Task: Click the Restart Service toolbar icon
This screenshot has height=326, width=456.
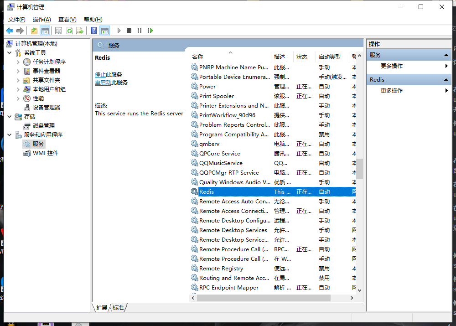Action: [x=150, y=31]
